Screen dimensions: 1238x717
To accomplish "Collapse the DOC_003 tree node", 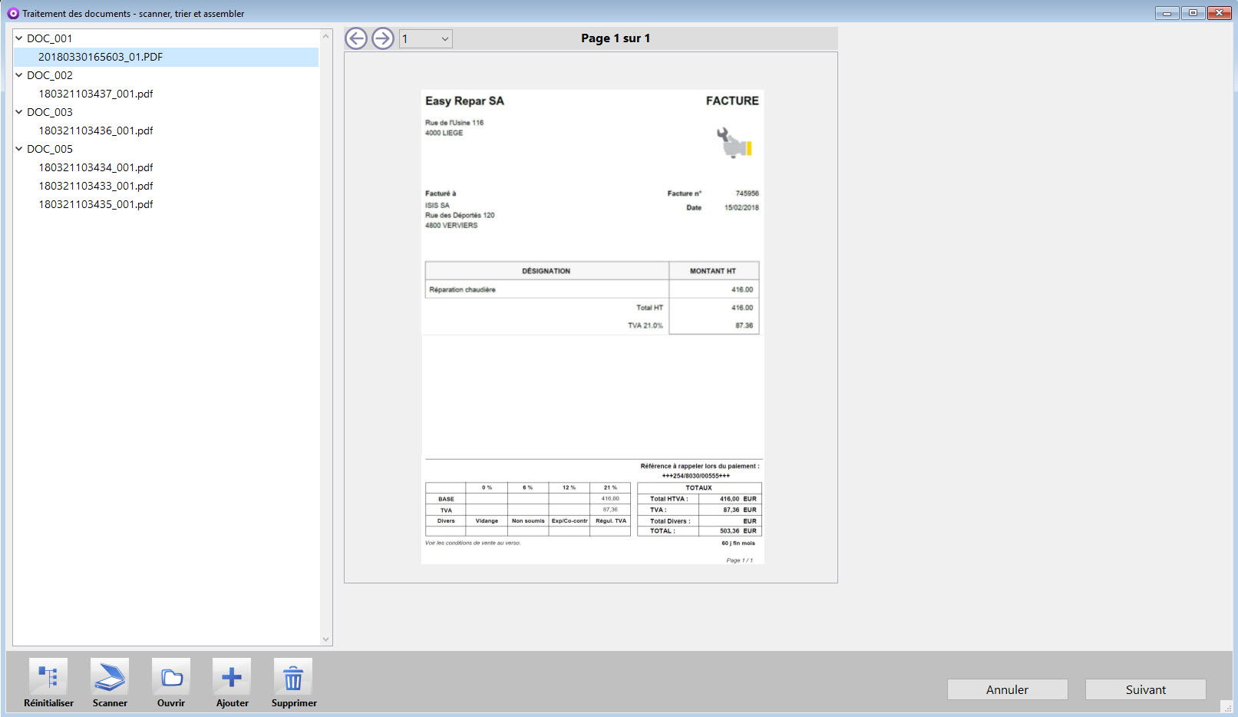I will (19, 111).
